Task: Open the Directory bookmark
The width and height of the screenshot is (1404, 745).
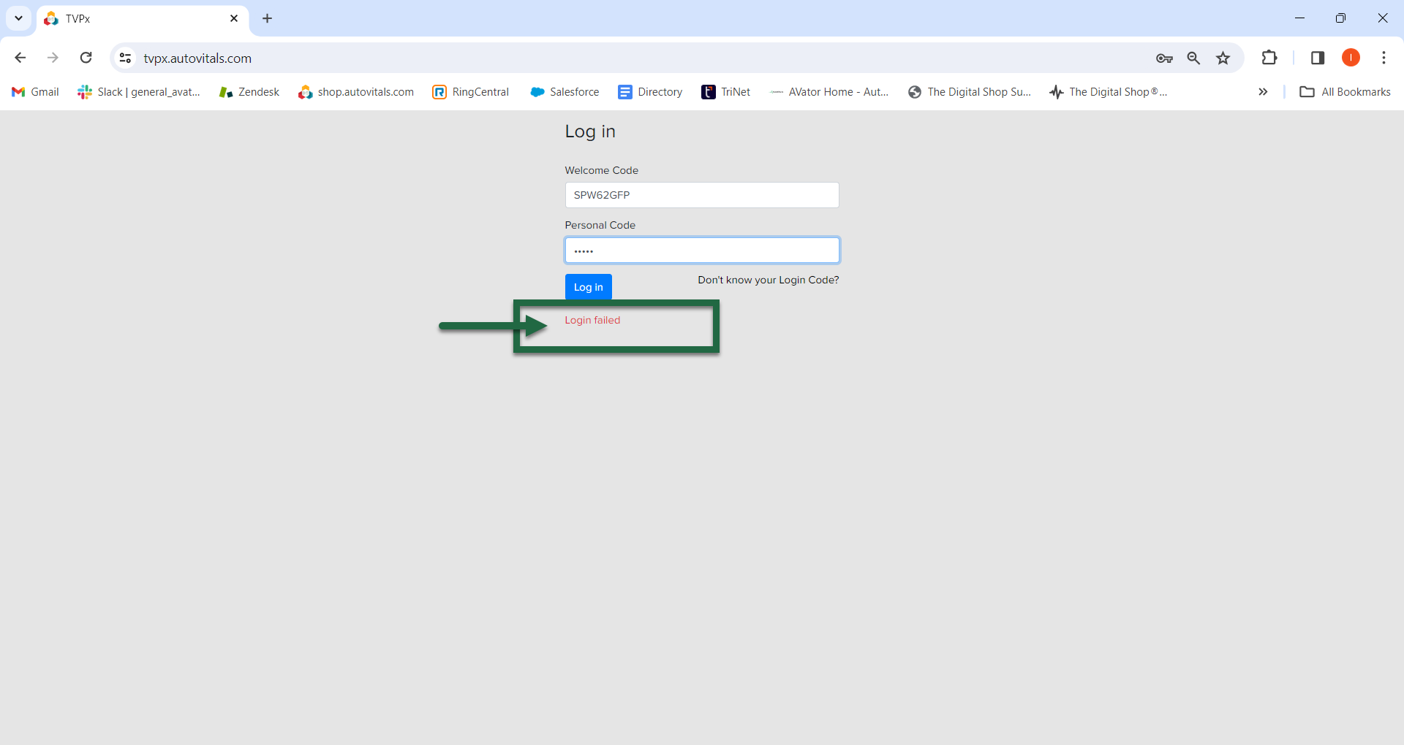Action: click(650, 92)
